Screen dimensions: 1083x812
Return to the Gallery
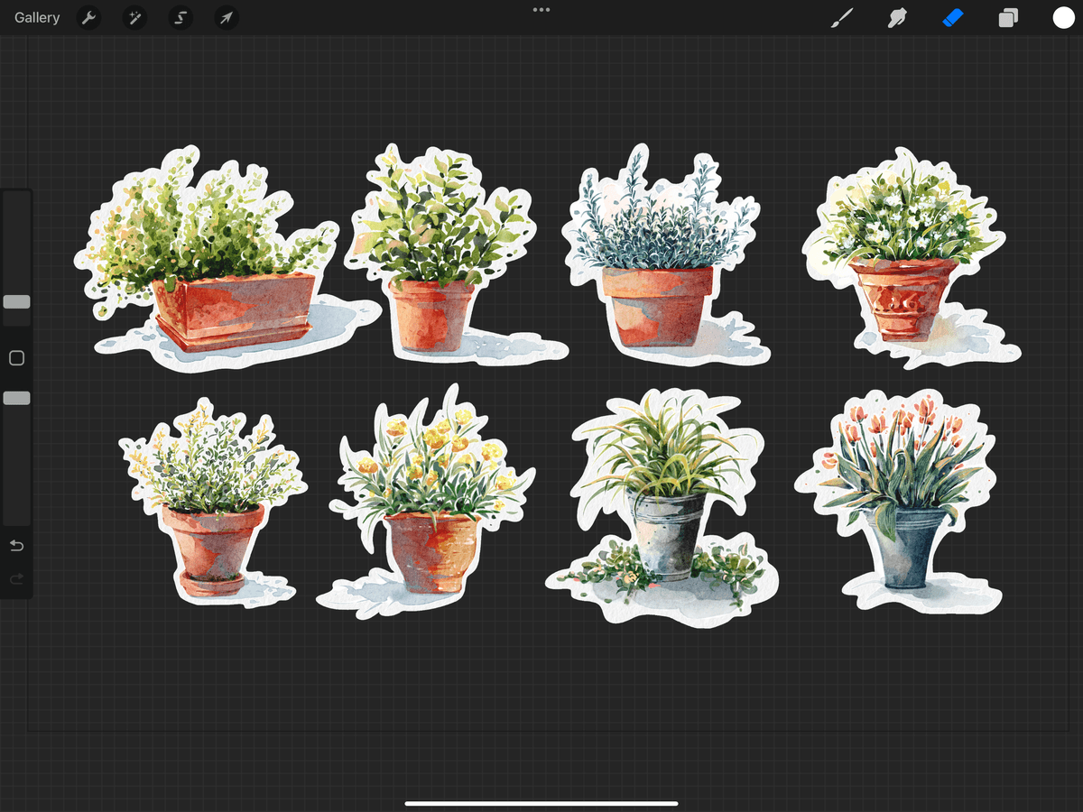point(37,18)
